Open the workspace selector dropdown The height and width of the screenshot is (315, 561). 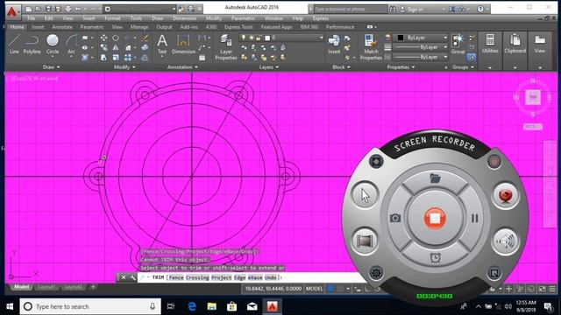click(x=140, y=9)
